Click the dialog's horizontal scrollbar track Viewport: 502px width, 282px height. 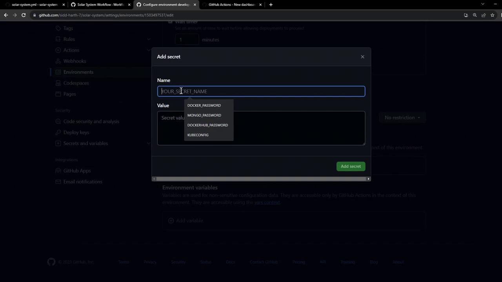261,179
